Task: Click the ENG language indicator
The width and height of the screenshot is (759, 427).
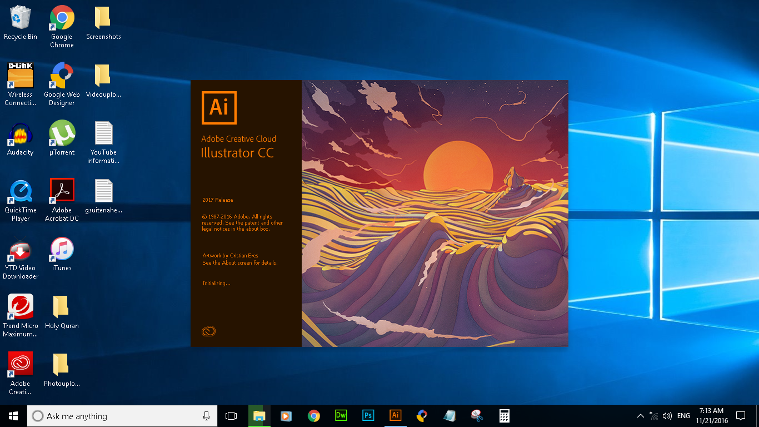Action: [x=684, y=416]
